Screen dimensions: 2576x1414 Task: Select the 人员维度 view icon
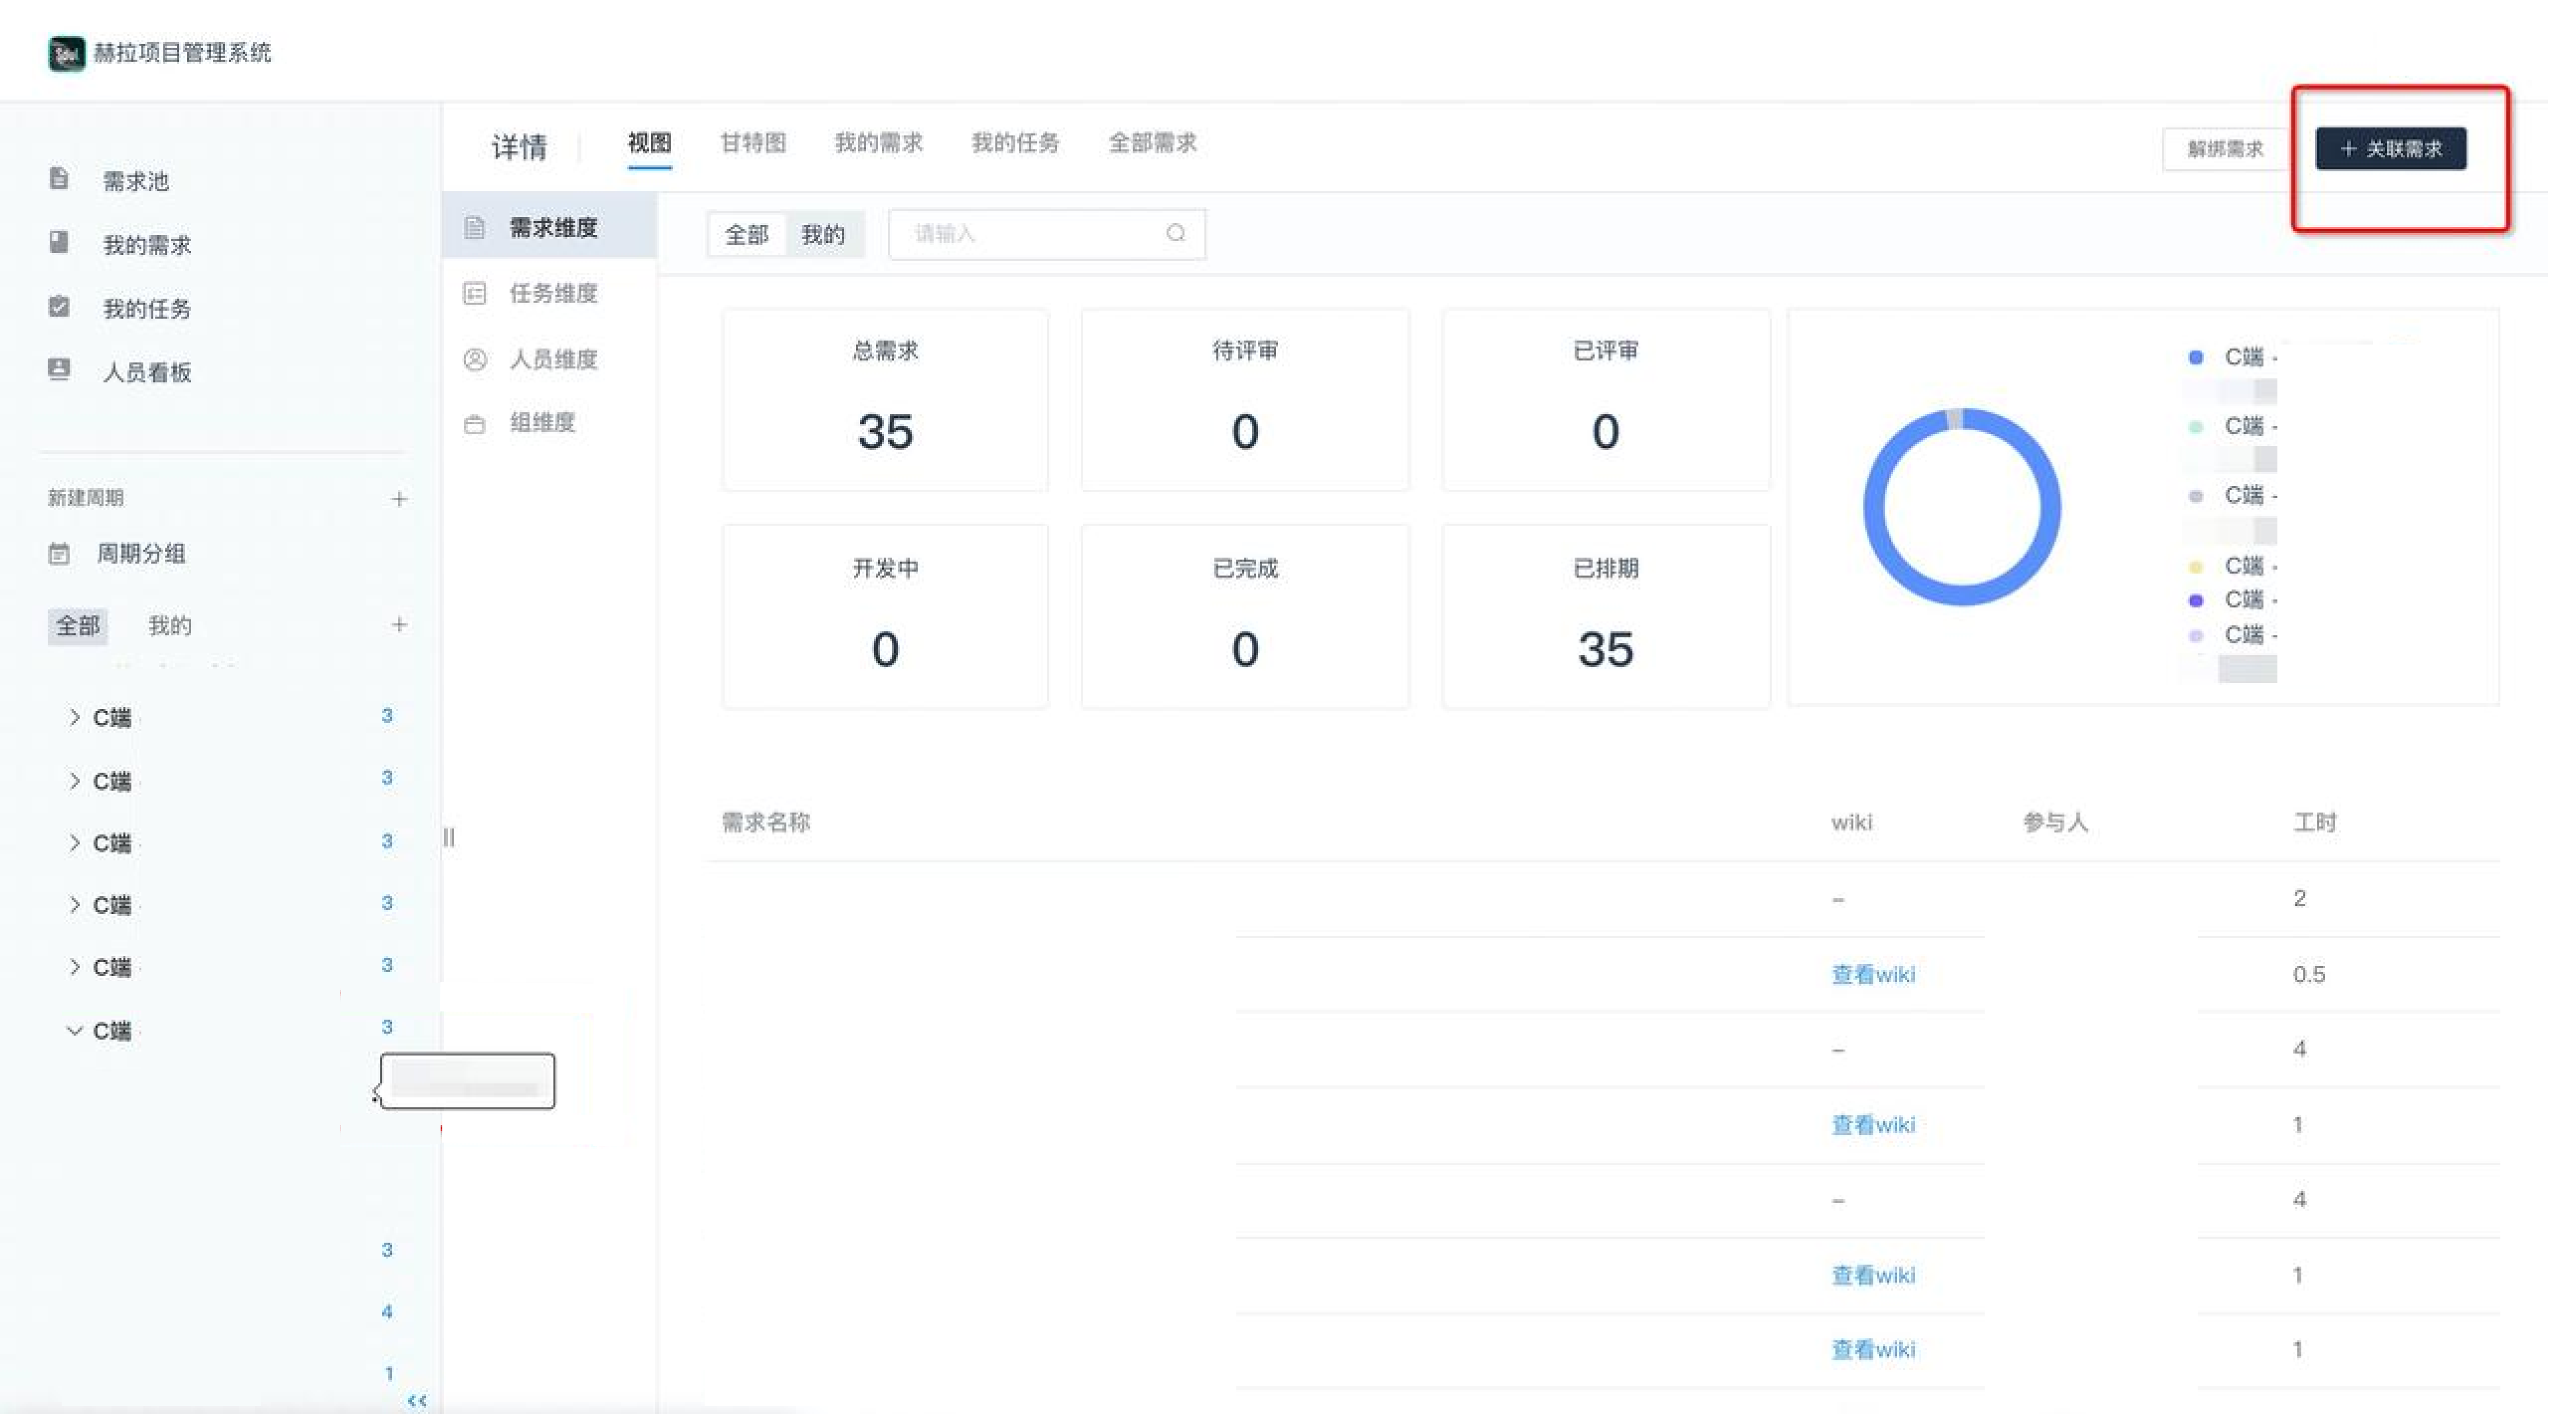click(475, 358)
